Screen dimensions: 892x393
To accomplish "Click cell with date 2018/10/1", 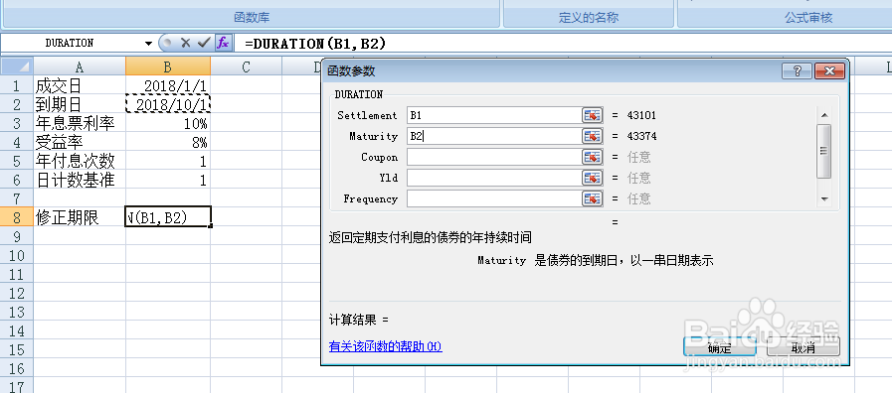I will point(168,105).
